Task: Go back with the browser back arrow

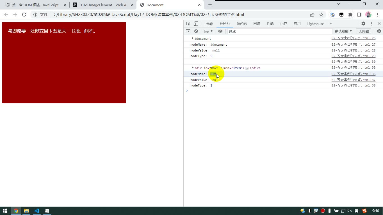Action: (x=6, y=15)
